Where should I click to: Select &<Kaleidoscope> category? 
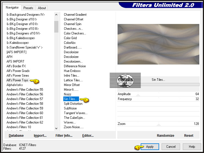[x=18, y=43]
